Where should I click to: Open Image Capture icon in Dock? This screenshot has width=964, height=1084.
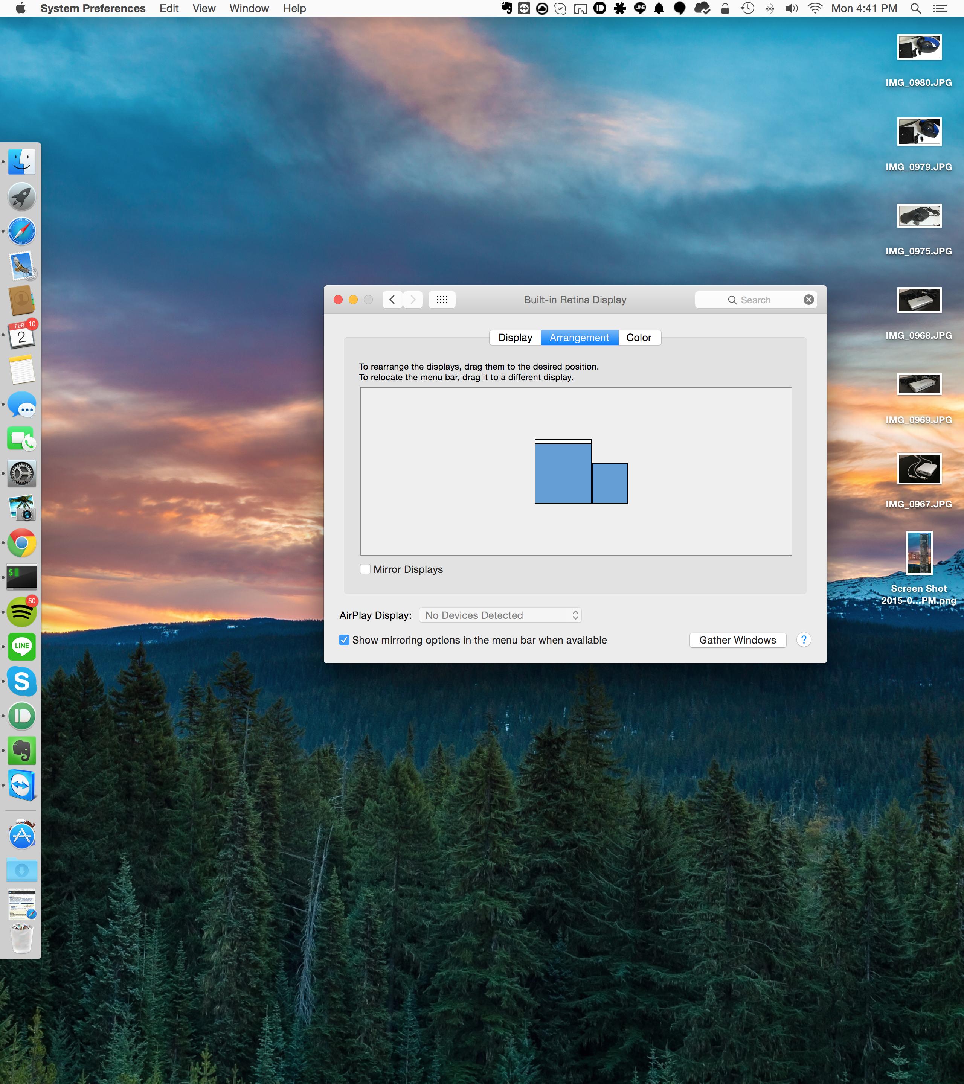[x=22, y=509]
